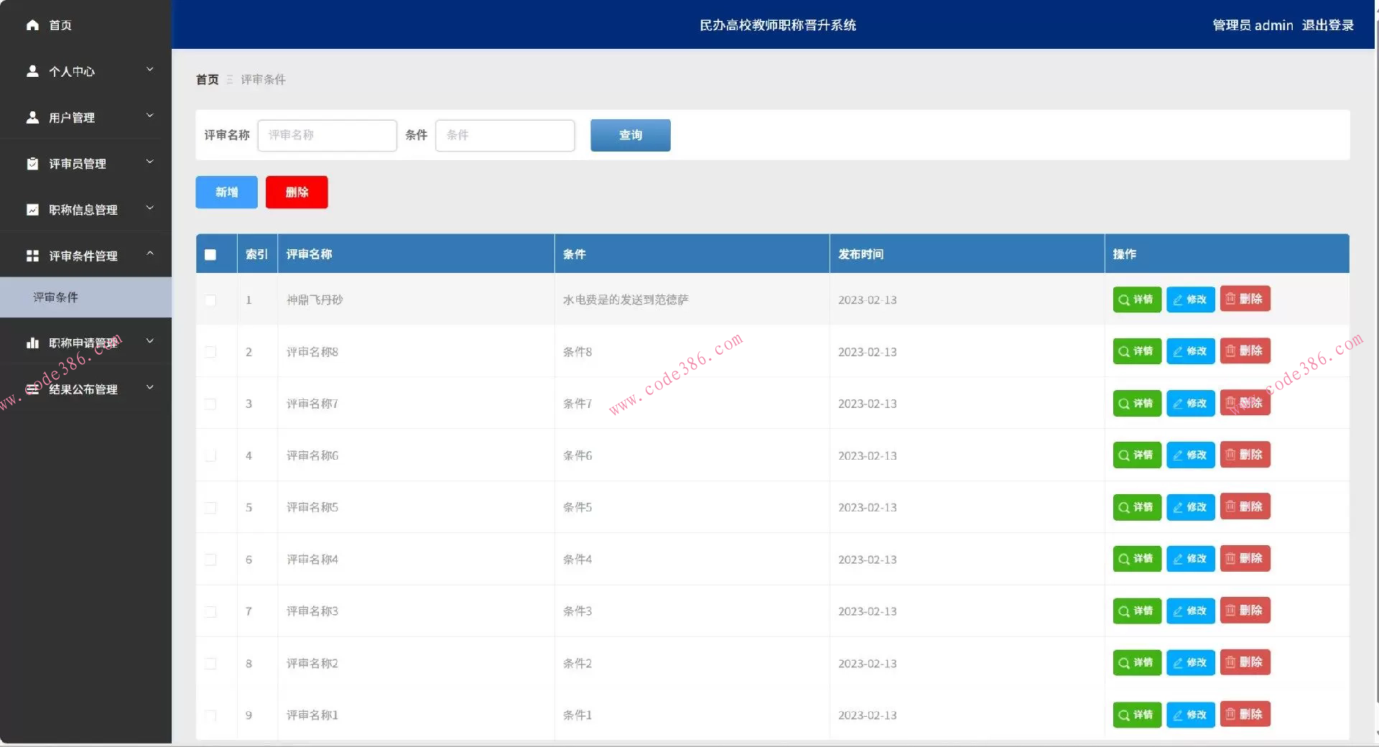Click the magnifier icon on first 详情 button
The width and height of the screenshot is (1379, 747).
(x=1123, y=300)
